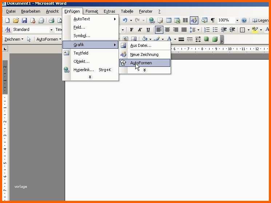Open Tables and Borders toolbar icon
Image resolution: width=271 pixels, height=203 pixels.
(160, 20)
